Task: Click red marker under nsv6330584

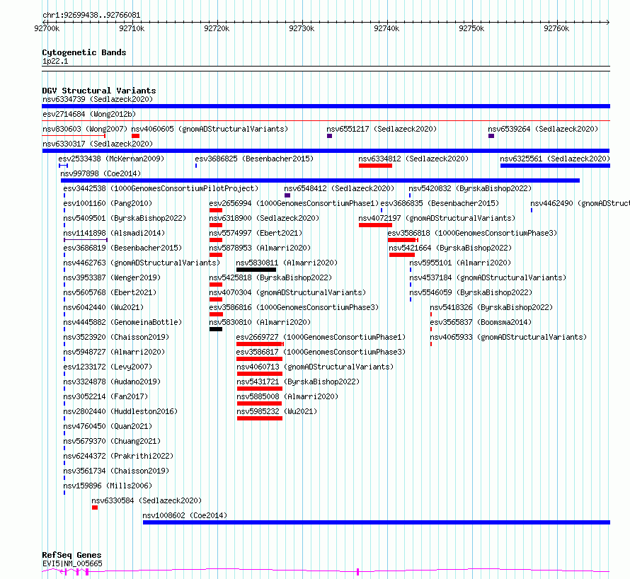Action: pos(95,508)
